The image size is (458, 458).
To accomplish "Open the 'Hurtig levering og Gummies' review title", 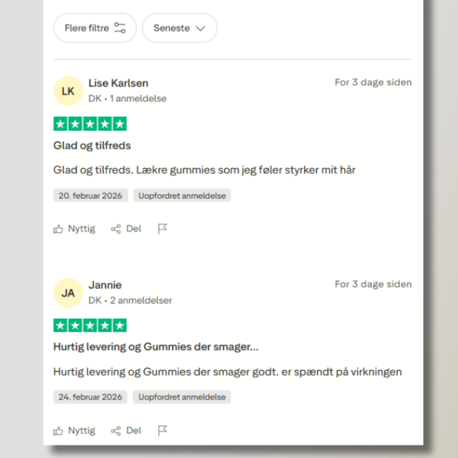I will point(156,347).
